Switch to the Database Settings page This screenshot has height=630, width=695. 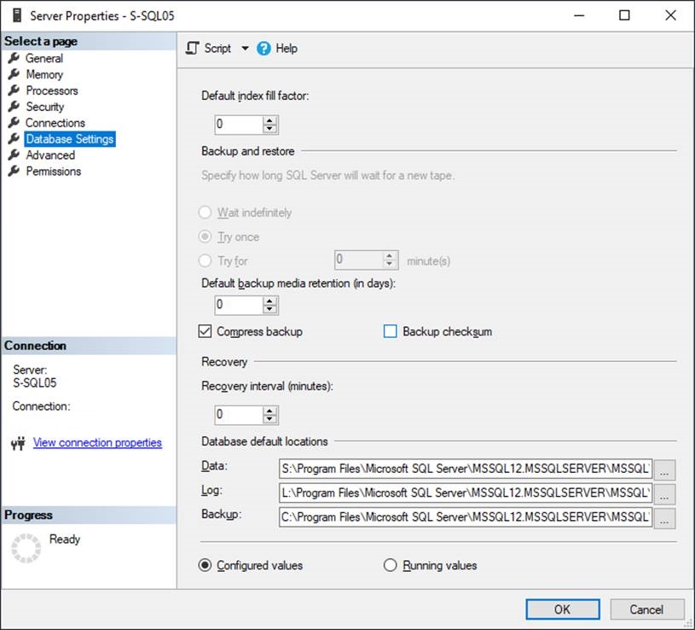pos(70,139)
